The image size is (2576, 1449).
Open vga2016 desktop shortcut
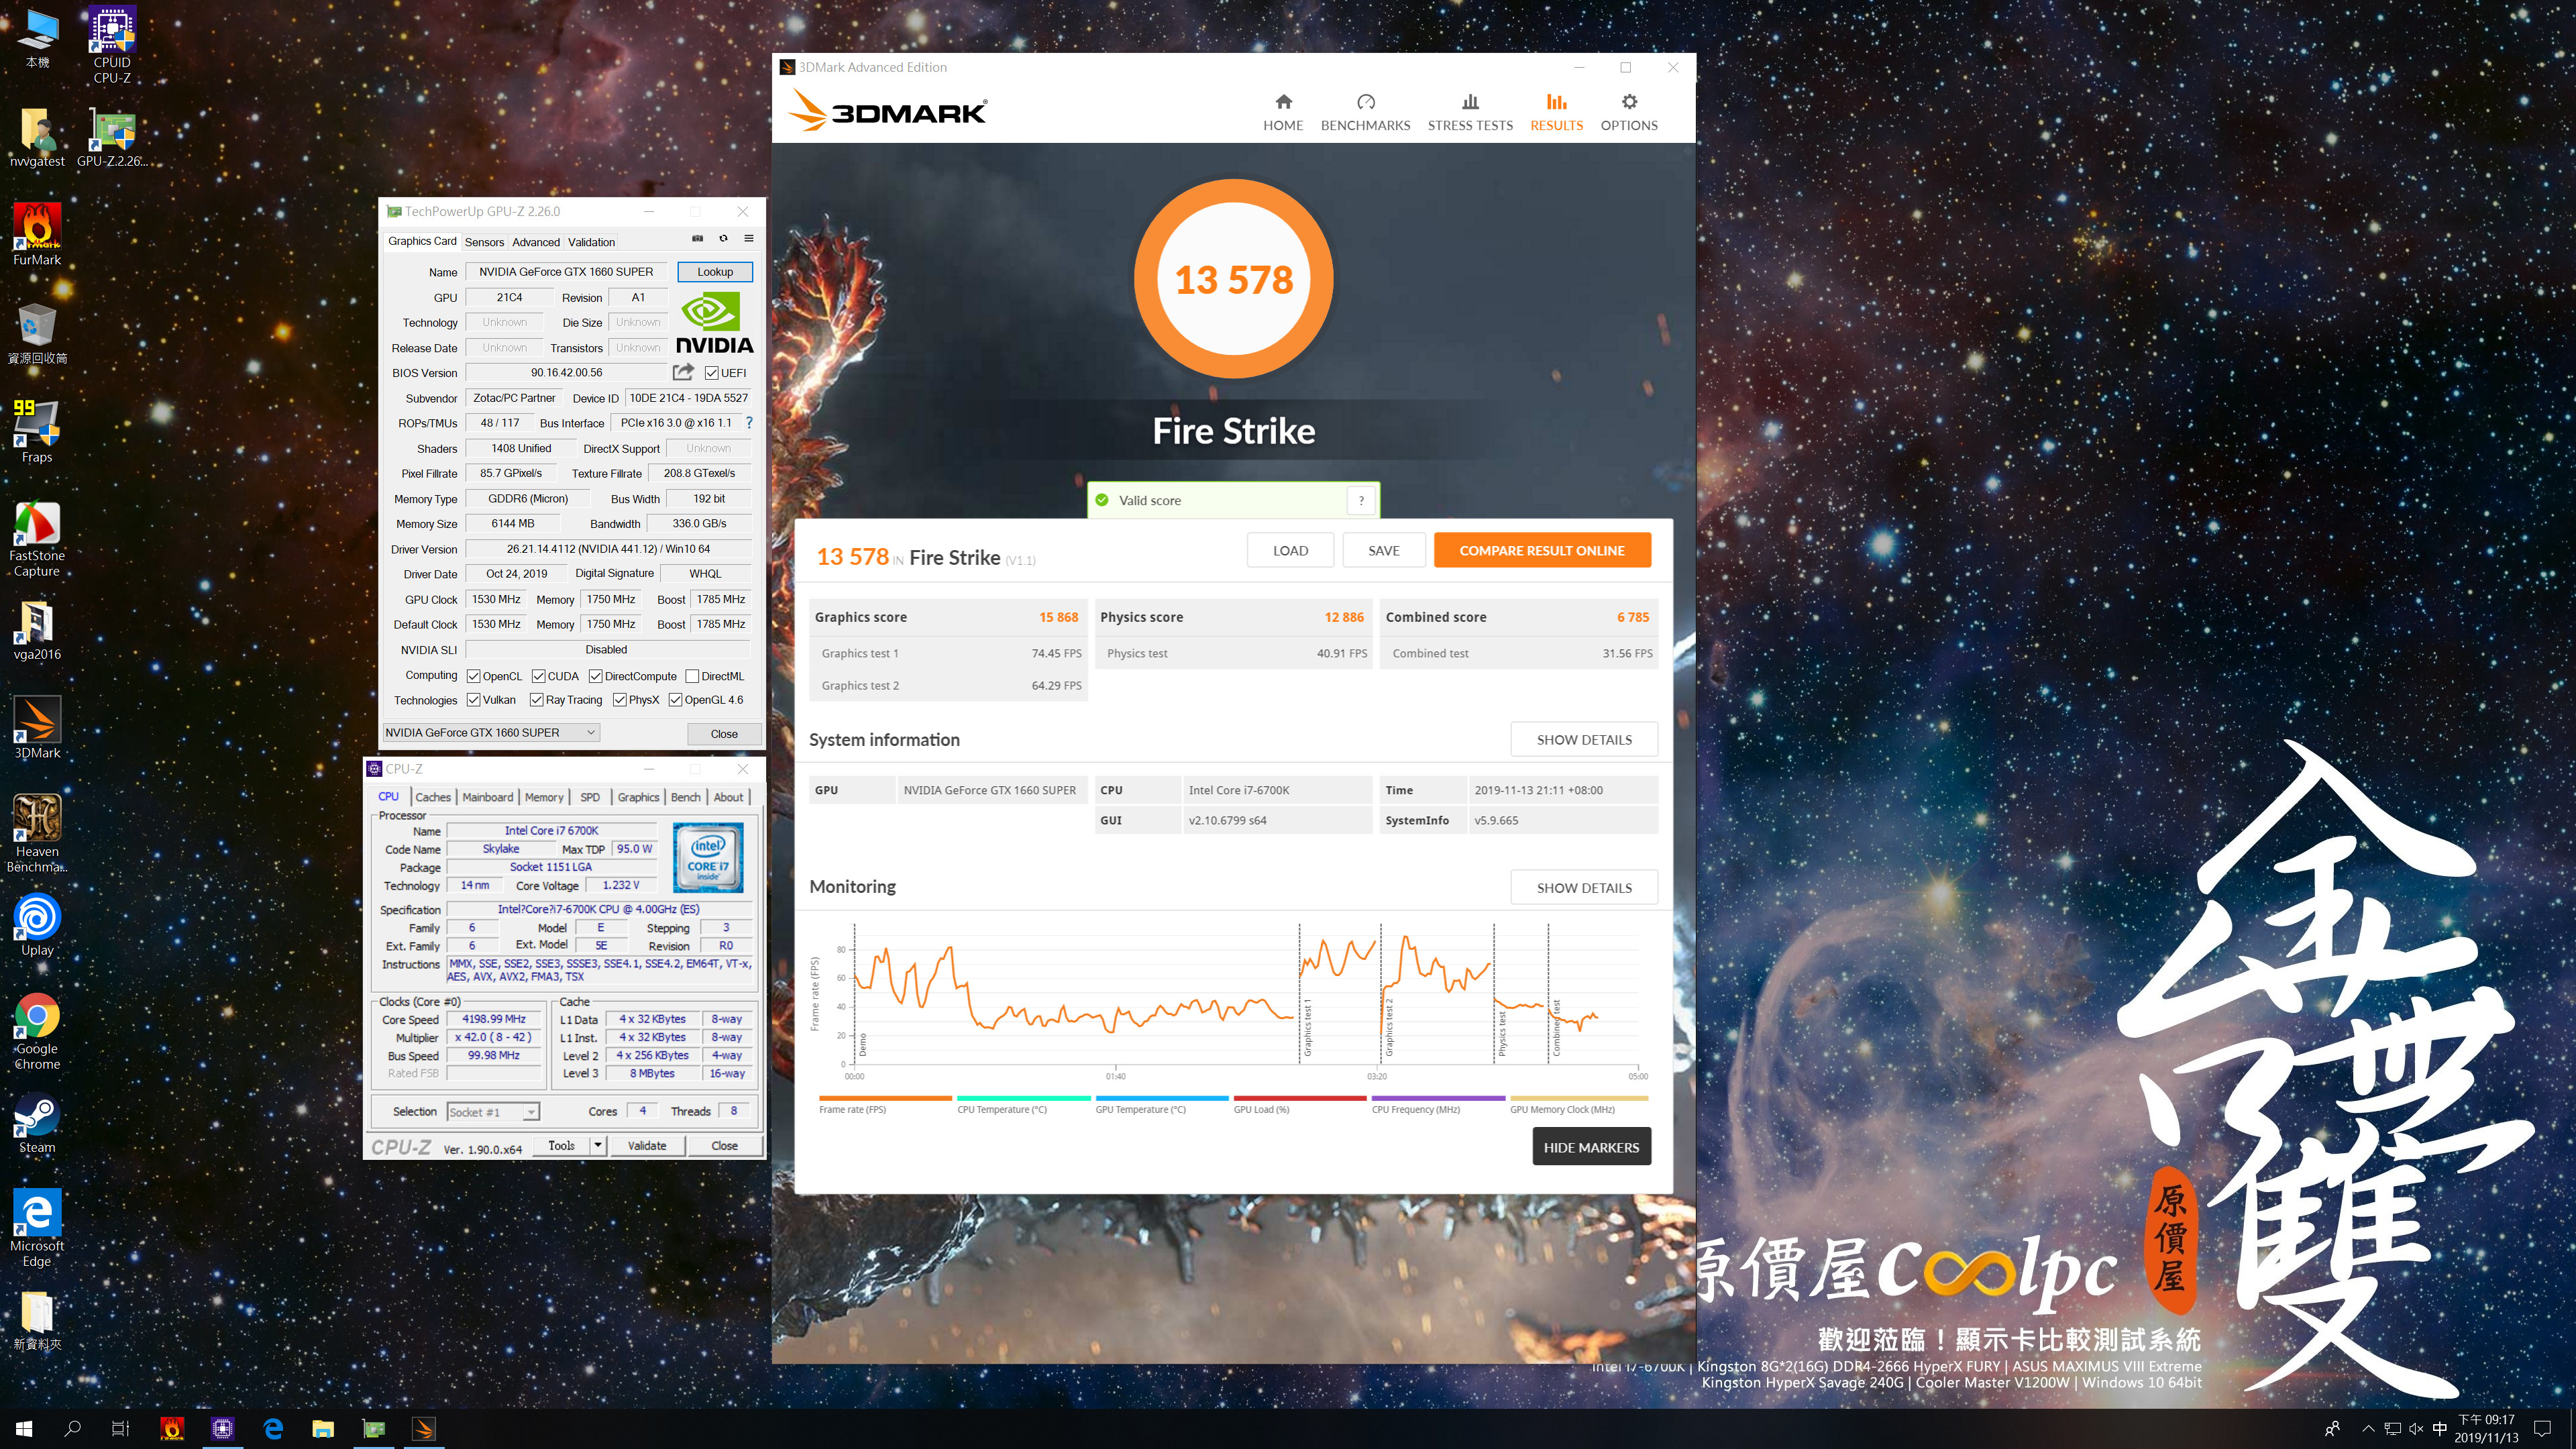[37, 629]
